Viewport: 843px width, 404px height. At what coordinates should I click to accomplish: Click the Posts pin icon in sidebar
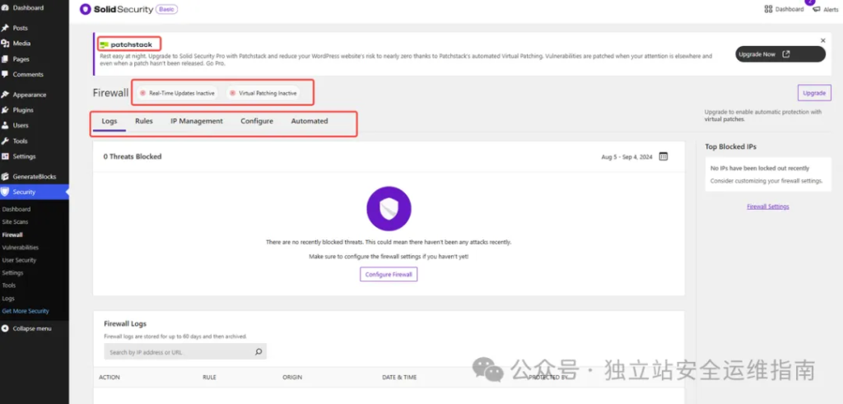(x=6, y=28)
